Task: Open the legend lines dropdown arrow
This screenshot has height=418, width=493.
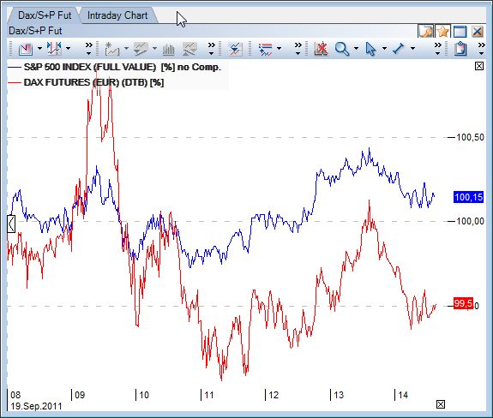Action: 279,49
